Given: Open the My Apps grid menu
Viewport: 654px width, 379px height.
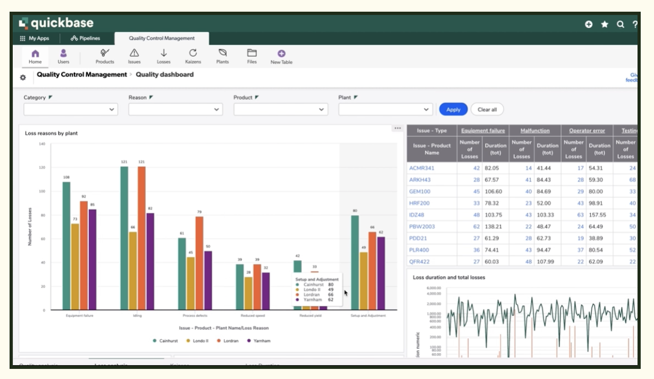Looking at the screenshot, I should pos(34,38).
